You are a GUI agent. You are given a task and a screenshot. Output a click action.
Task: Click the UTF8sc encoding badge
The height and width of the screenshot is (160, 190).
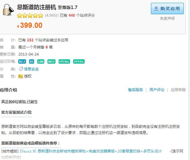64,61
